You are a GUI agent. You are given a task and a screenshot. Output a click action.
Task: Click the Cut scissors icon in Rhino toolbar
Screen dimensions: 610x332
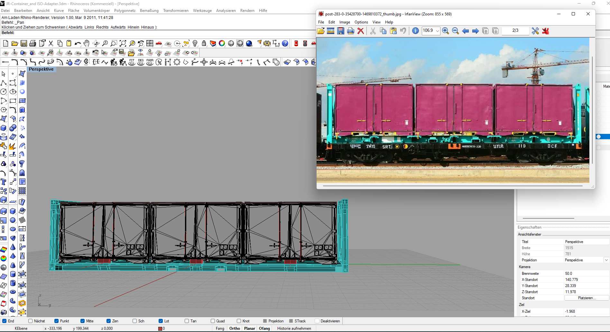coord(51,43)
